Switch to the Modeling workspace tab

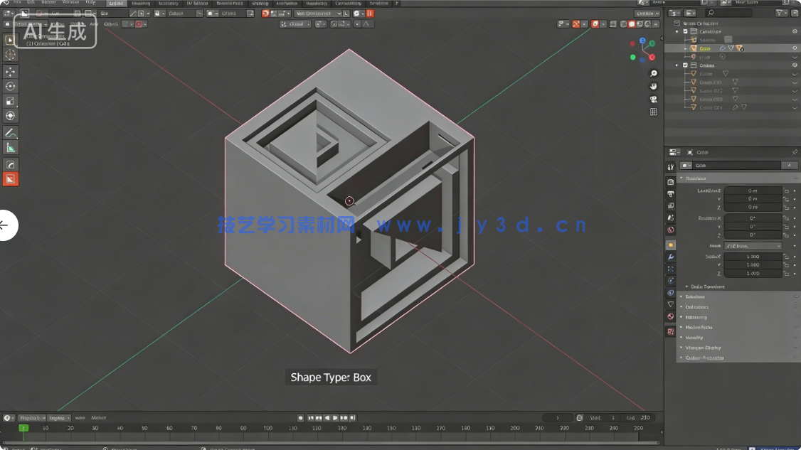point(142,3)
